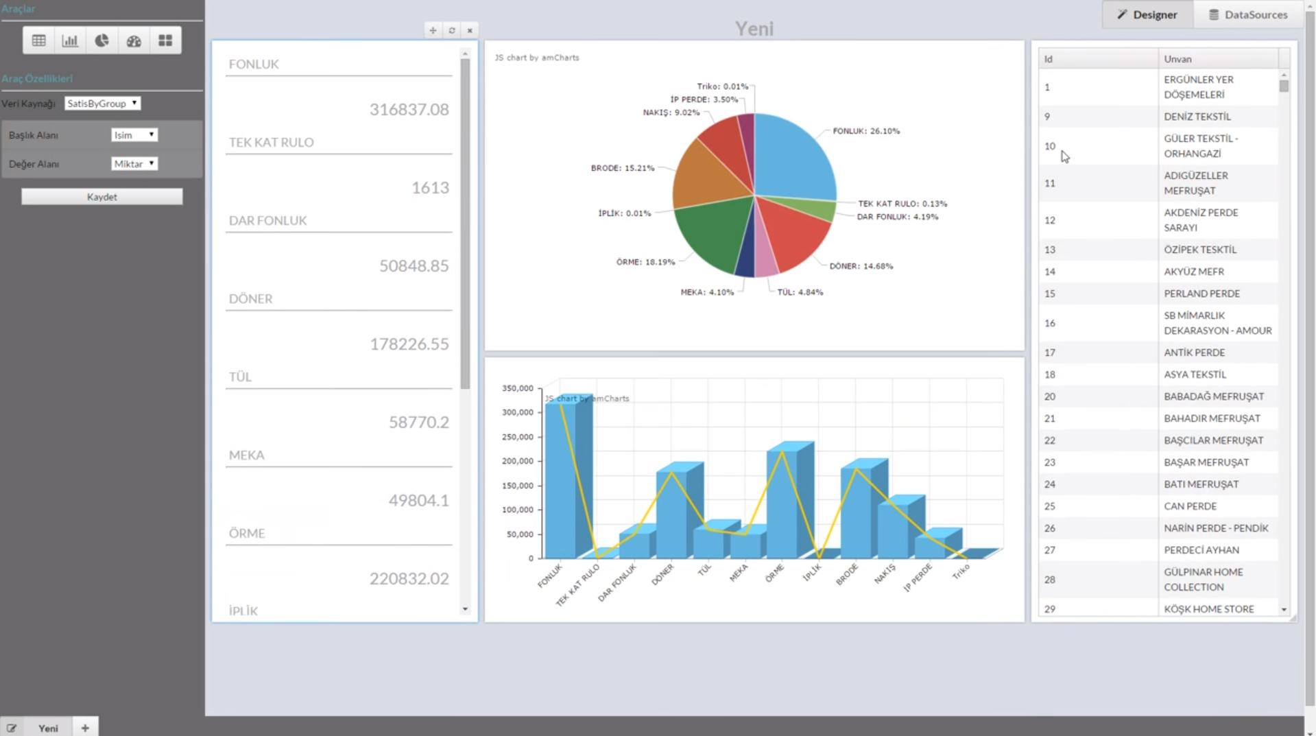The width and height of the screenshot is (1316, 736).
Task: Click the move handle on the widget
Action: tap(433, 30)
